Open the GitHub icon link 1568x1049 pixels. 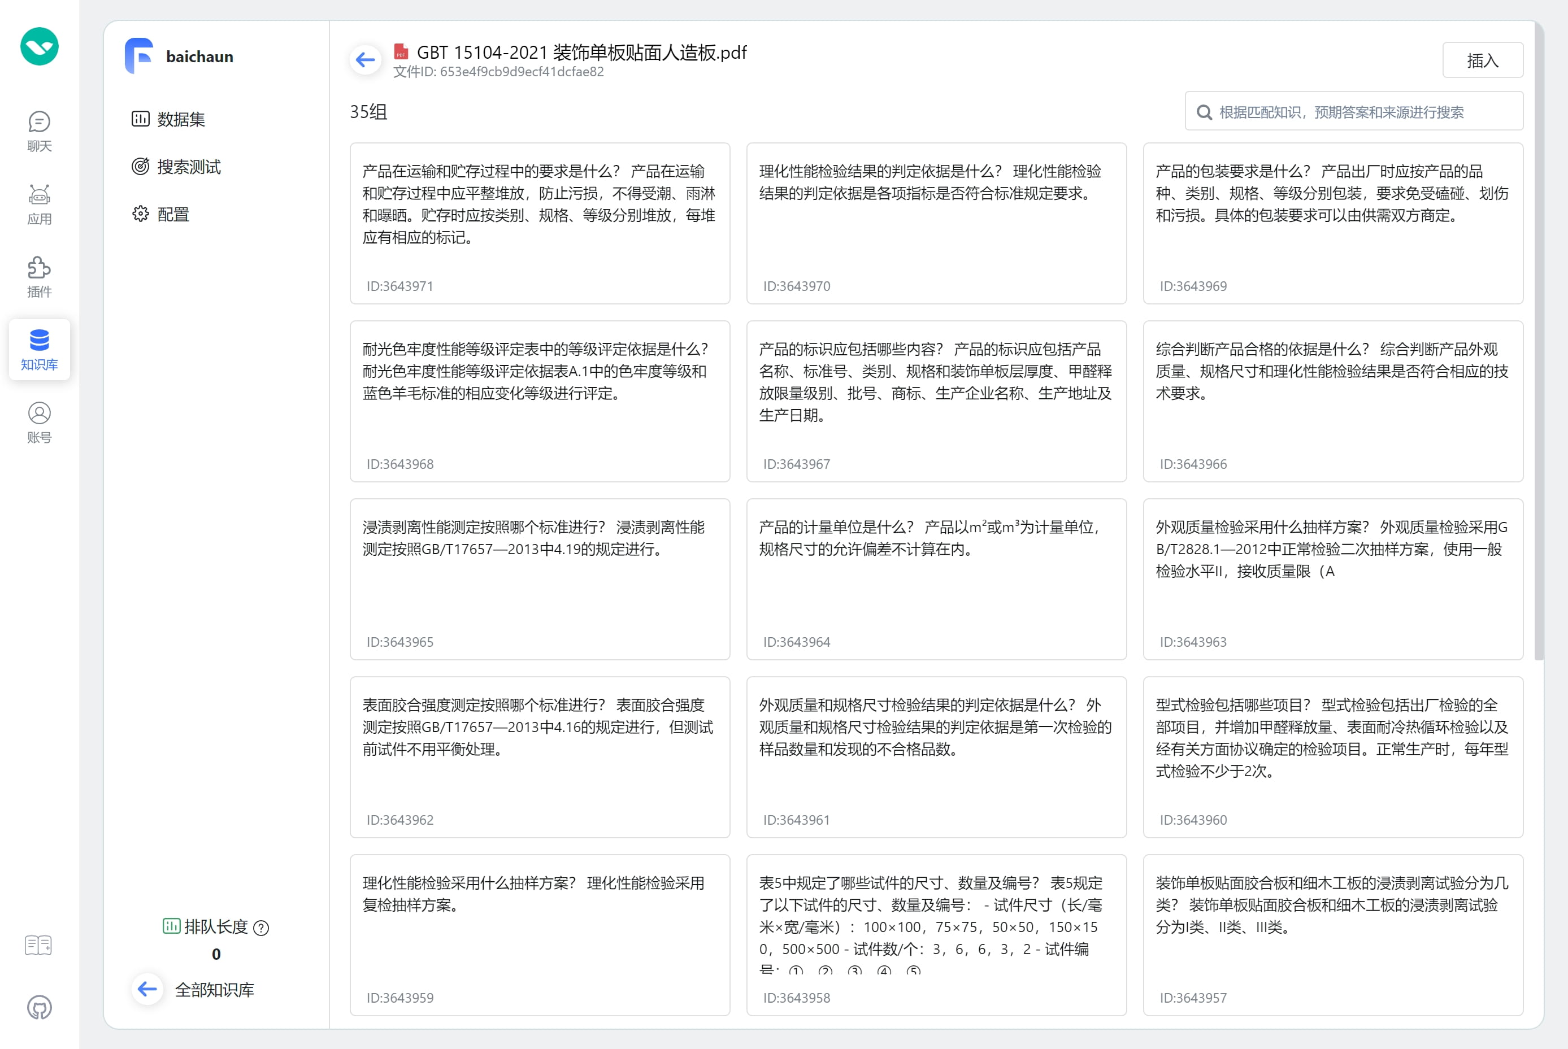pyautogui.click(x=40, y=1007)
